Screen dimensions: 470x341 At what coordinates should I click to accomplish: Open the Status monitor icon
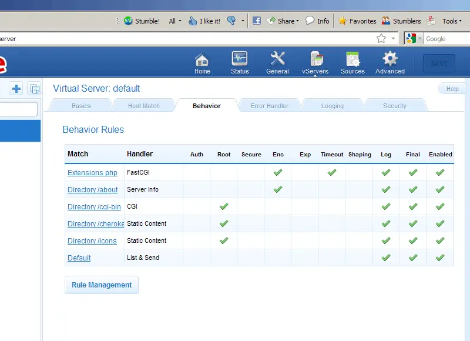pos(240,58)
